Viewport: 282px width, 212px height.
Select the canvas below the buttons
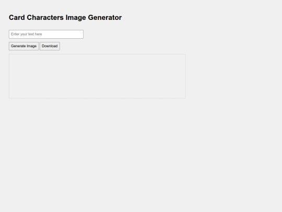[x=97, y=76]
